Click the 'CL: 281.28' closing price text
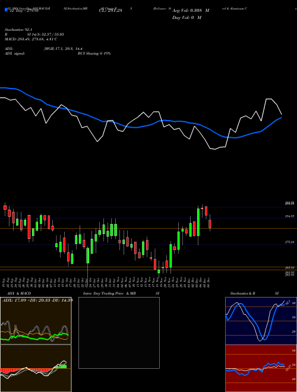This screenshot has width=297, height=392. pos(110,11)
